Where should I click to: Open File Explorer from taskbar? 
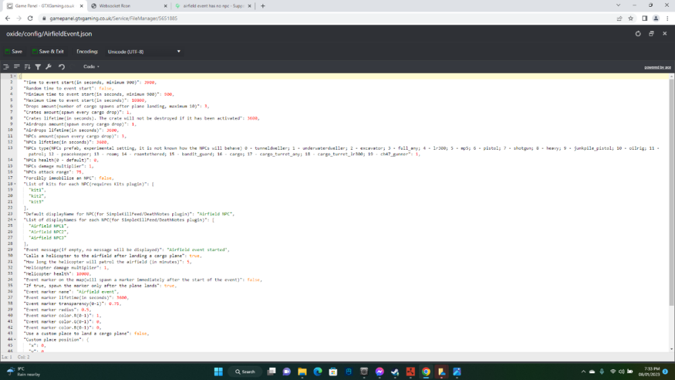[x=302, y=371]
